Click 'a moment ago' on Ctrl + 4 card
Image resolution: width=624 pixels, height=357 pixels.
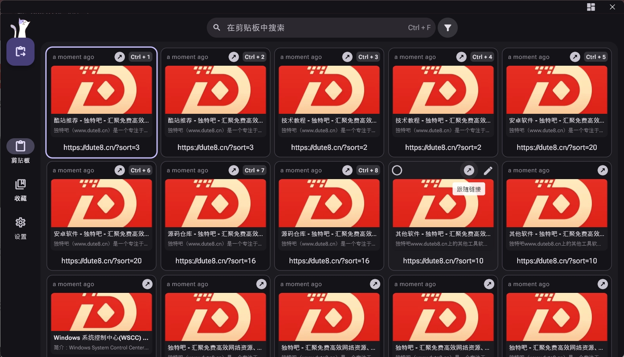pos(415,57)
